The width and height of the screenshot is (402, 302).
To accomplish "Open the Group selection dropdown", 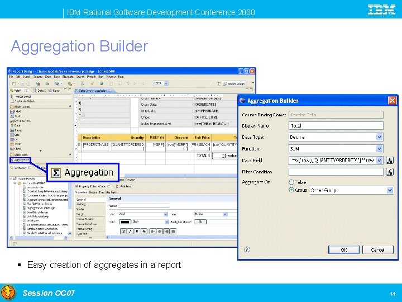I will 390,190.
